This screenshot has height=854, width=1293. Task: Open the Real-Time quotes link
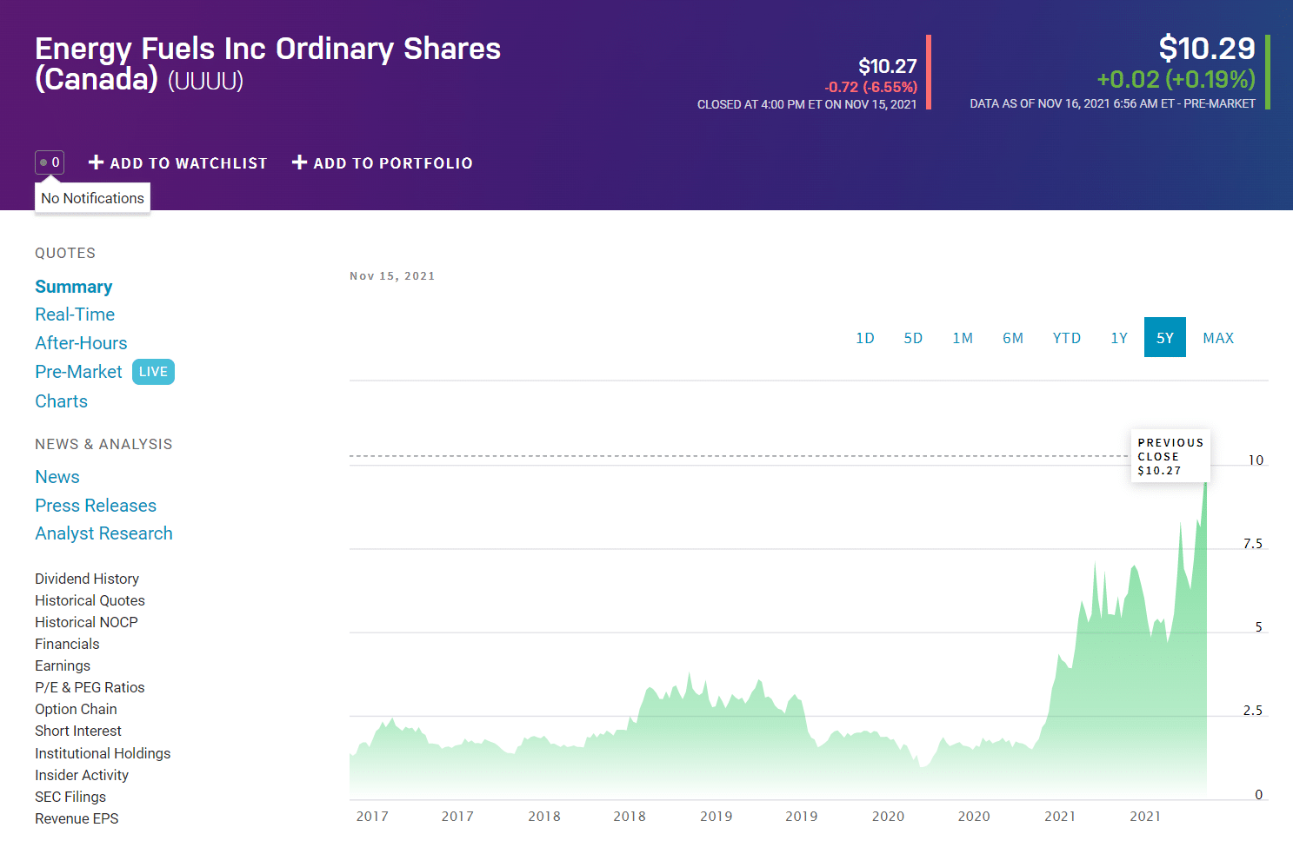coord(75,314)
